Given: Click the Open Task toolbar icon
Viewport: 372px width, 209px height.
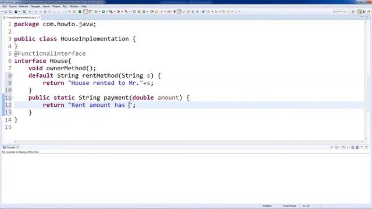Looking at the screenshot, I should pyautogui.click(x=156, y=12).
